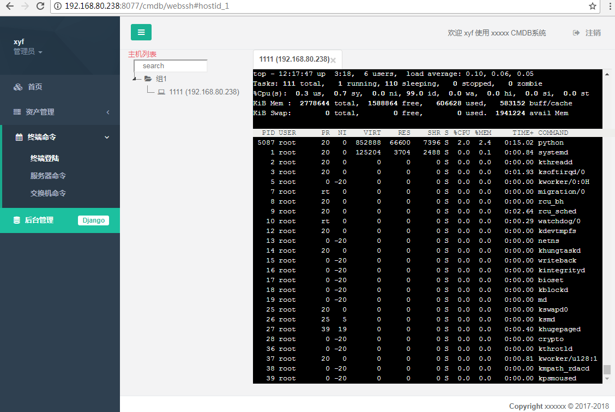This screenshot has height=412, width=615.
Task: Open the 后台管理 menu item
Action: (x=60, y=220)
